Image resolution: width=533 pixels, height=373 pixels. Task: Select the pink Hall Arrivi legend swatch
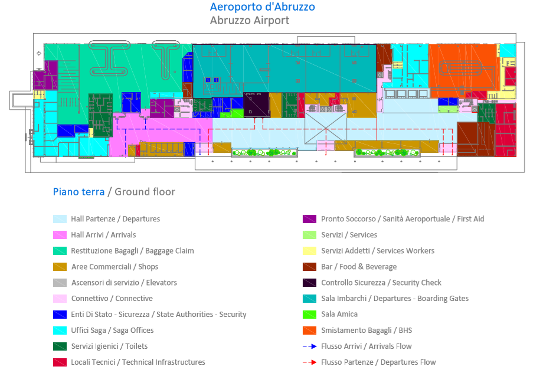point(59,235)
